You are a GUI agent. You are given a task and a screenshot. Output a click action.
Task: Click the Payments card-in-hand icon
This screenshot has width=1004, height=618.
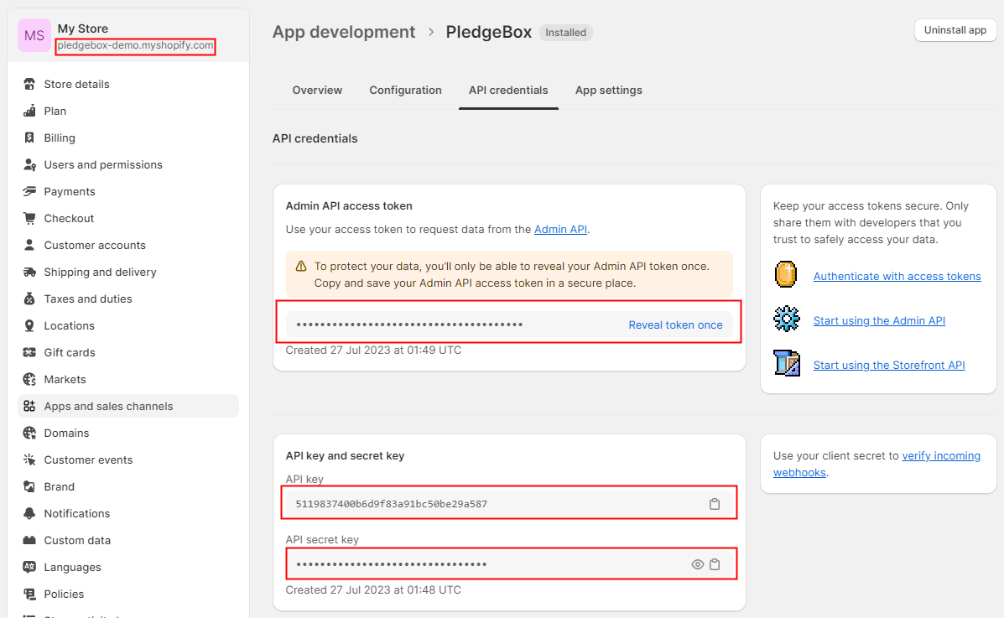(x=29, y=191)
